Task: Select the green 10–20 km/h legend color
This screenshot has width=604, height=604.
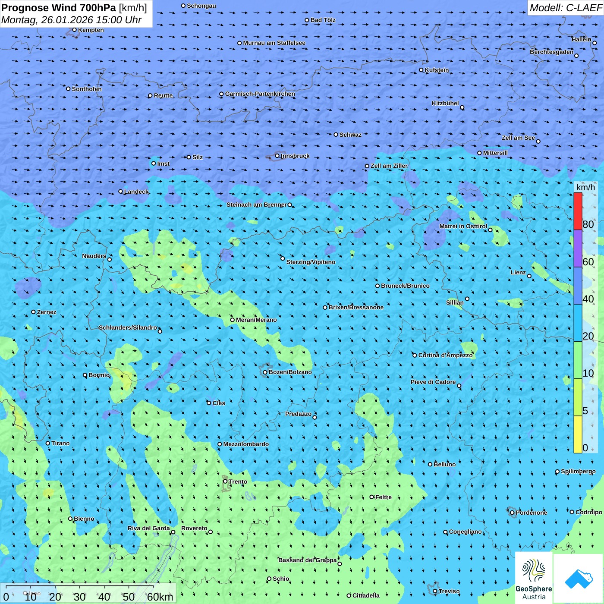Action: coord(578,360)
